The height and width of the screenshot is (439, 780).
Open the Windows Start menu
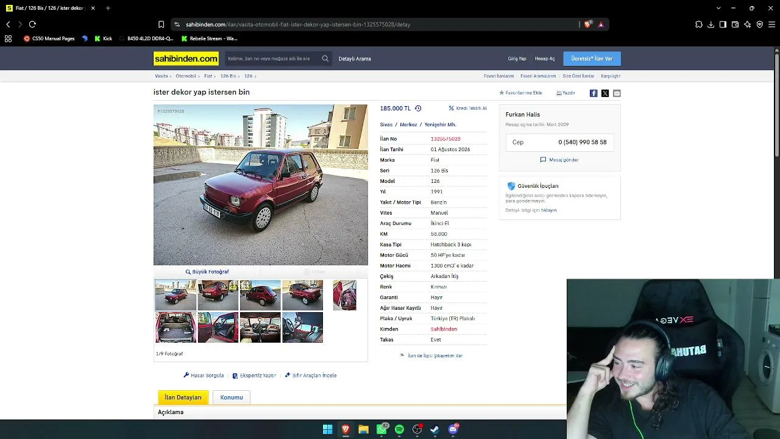coord(328,429)
